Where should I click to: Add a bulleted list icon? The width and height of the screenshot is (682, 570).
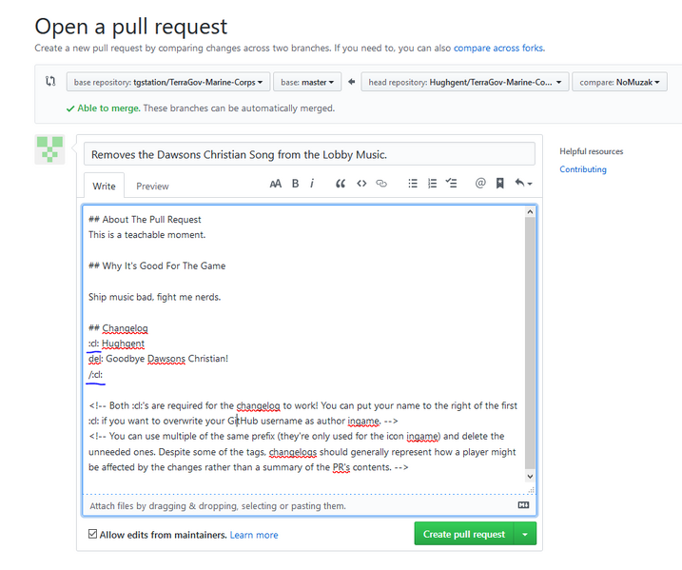[x=413, y=184]
